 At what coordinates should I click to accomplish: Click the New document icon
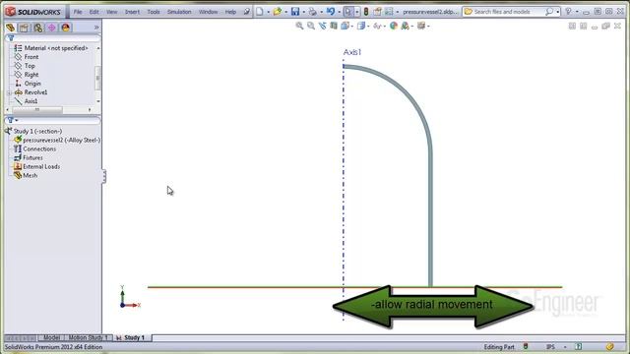[260, 12]
